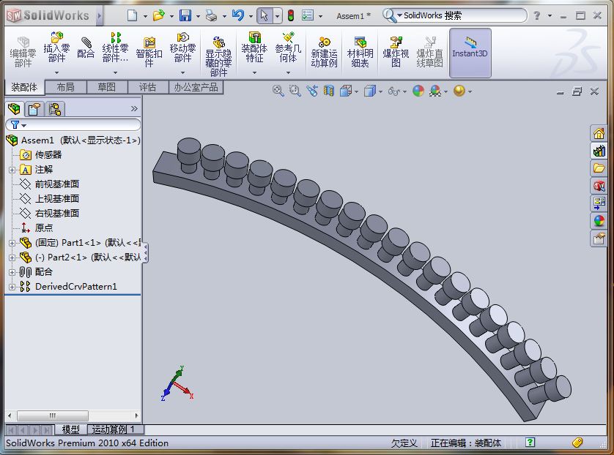Viewport: 614px width, 455px height.
Task: Switch to the 评估 evaluate tab
Action: pos(148,87)
